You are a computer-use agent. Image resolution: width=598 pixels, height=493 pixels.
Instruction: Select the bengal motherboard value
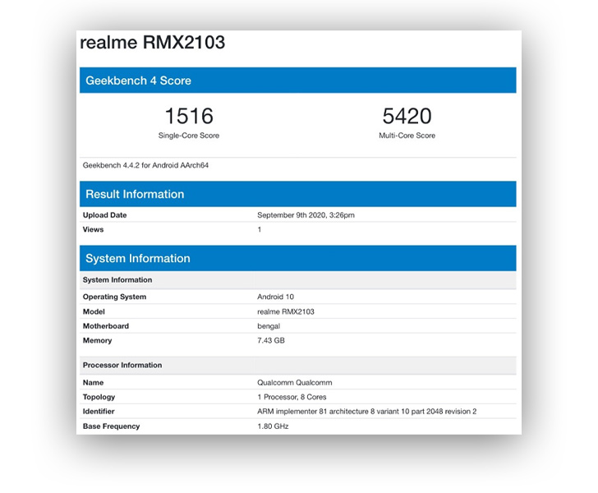click(269, 326)
